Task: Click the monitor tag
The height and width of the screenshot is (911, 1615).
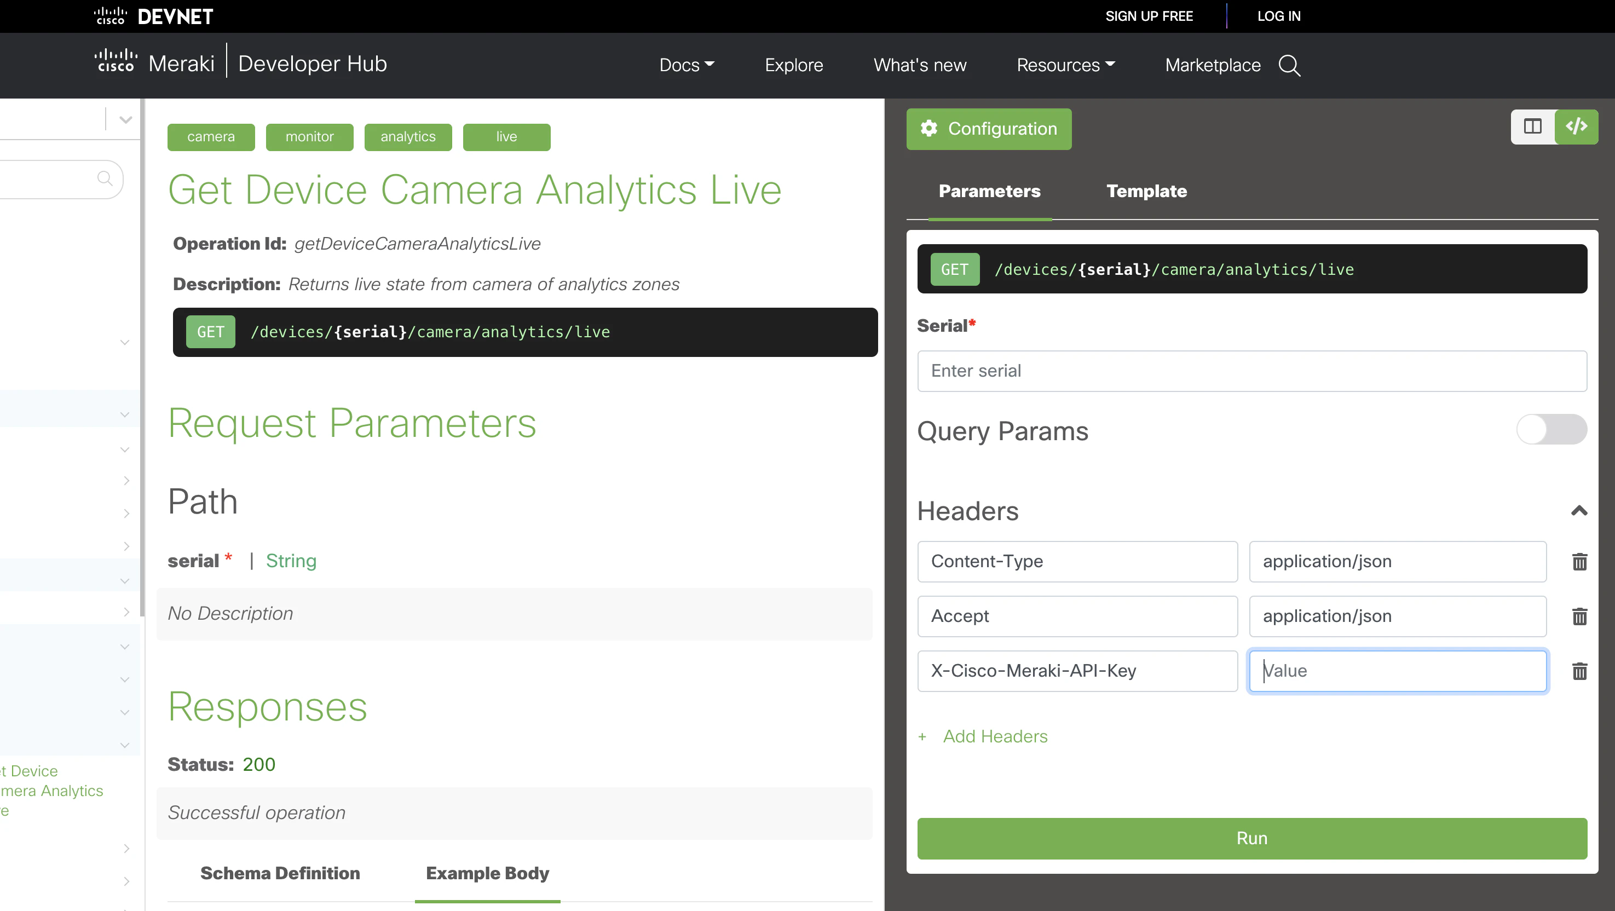Action: pos(309,137)
